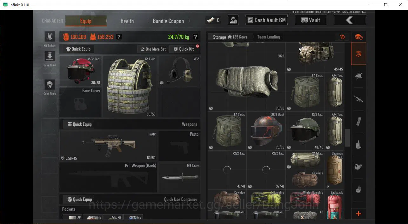Image resolution: width=408 pixels, height=224 pixels.
Task: Select the KSS2 Tac. item with 41/41
Action: (x=227, y=170)
